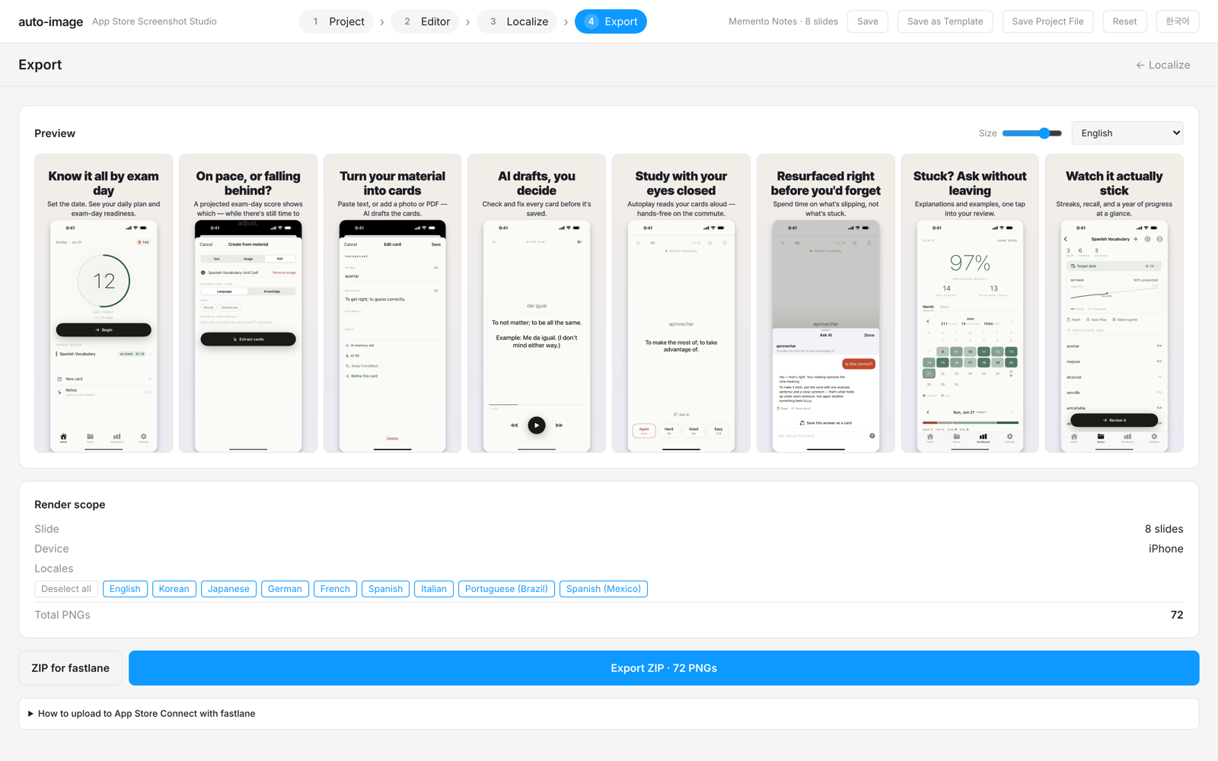Go to step 1 Project
1218x761 pixels.
click(x=336, y=21)
